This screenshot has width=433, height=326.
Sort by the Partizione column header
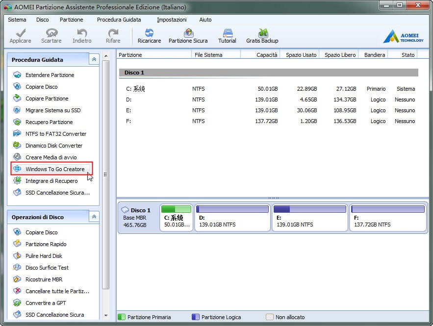click(154, 54)
